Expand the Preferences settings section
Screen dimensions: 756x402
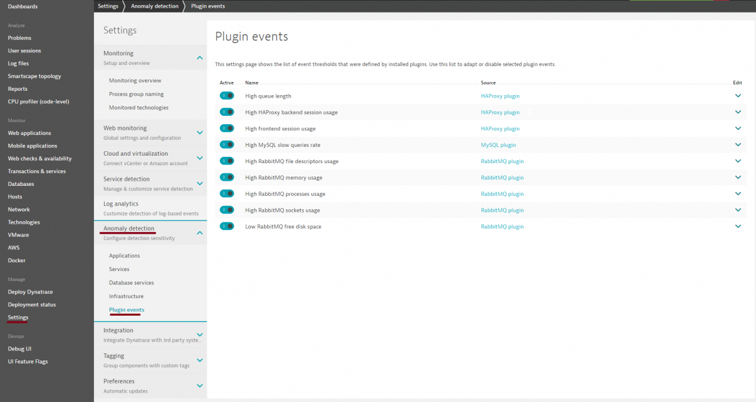(x=200, y=385)
